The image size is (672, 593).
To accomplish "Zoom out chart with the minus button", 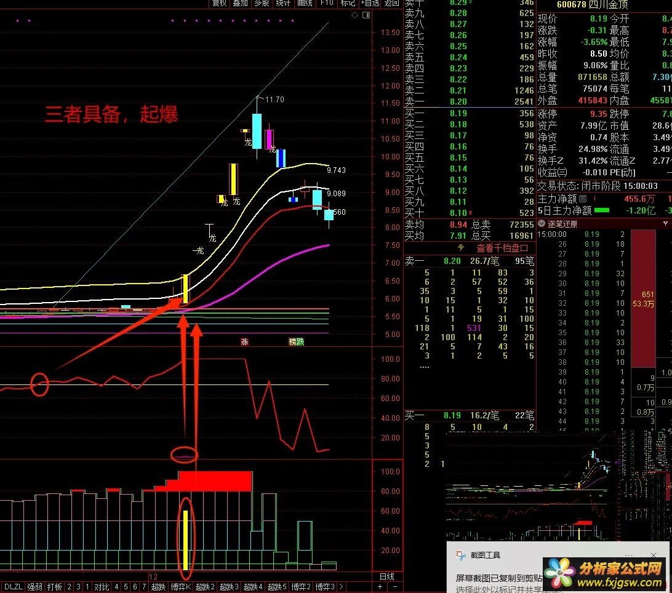I will (394, 587).
